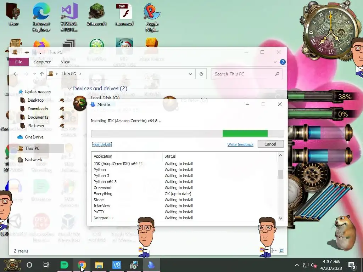
Task: Click the Explorer refresh button
Action: click(201, 74)
